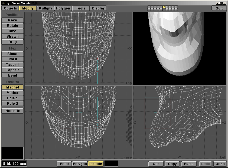Choose the Vortex deform tool

(x=12, y=93)
